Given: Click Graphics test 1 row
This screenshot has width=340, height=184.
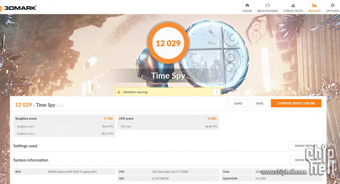Looking at the screenshot, I should pos(64,127).
